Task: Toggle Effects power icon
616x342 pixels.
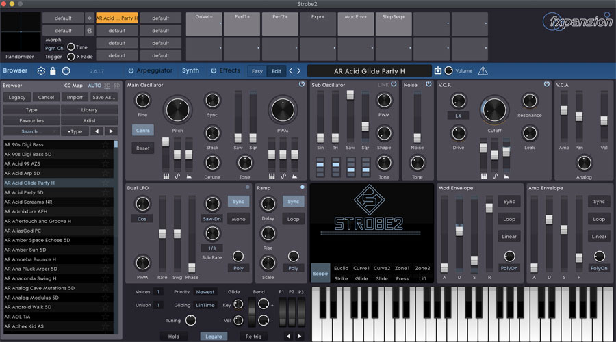Action: 214,70
